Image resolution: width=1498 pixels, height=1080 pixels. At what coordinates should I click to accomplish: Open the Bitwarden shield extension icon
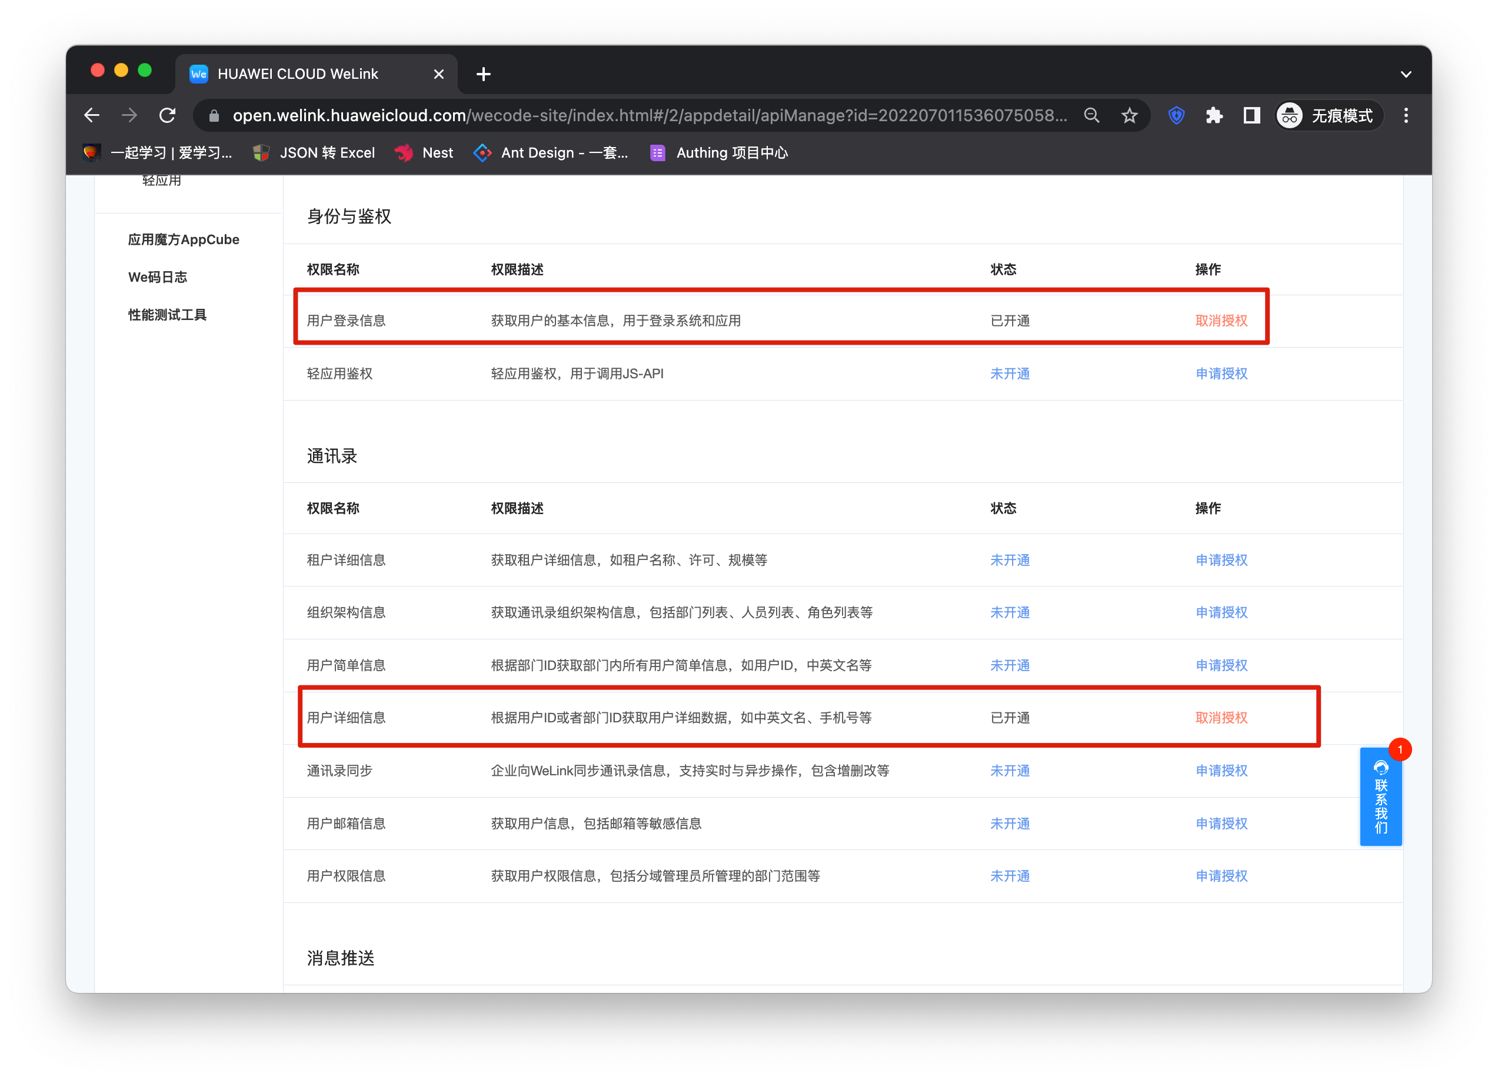tap(1176, 115)
